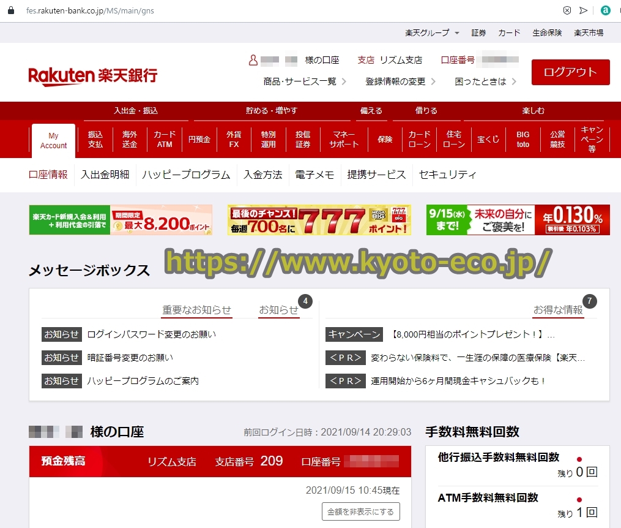This screenshot has width=621, height=528.
Task: Open the 楽天市場 link
Action: point(589,32)
